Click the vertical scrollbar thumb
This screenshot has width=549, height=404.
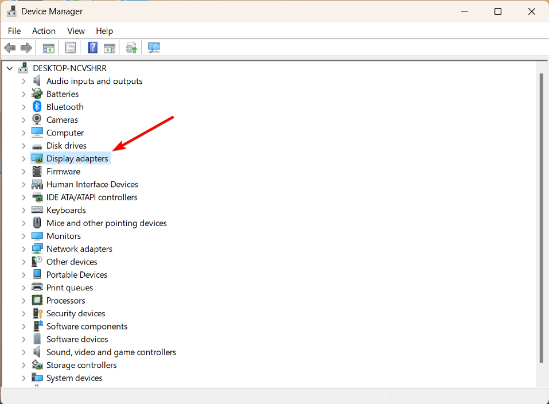click(542, 217)
